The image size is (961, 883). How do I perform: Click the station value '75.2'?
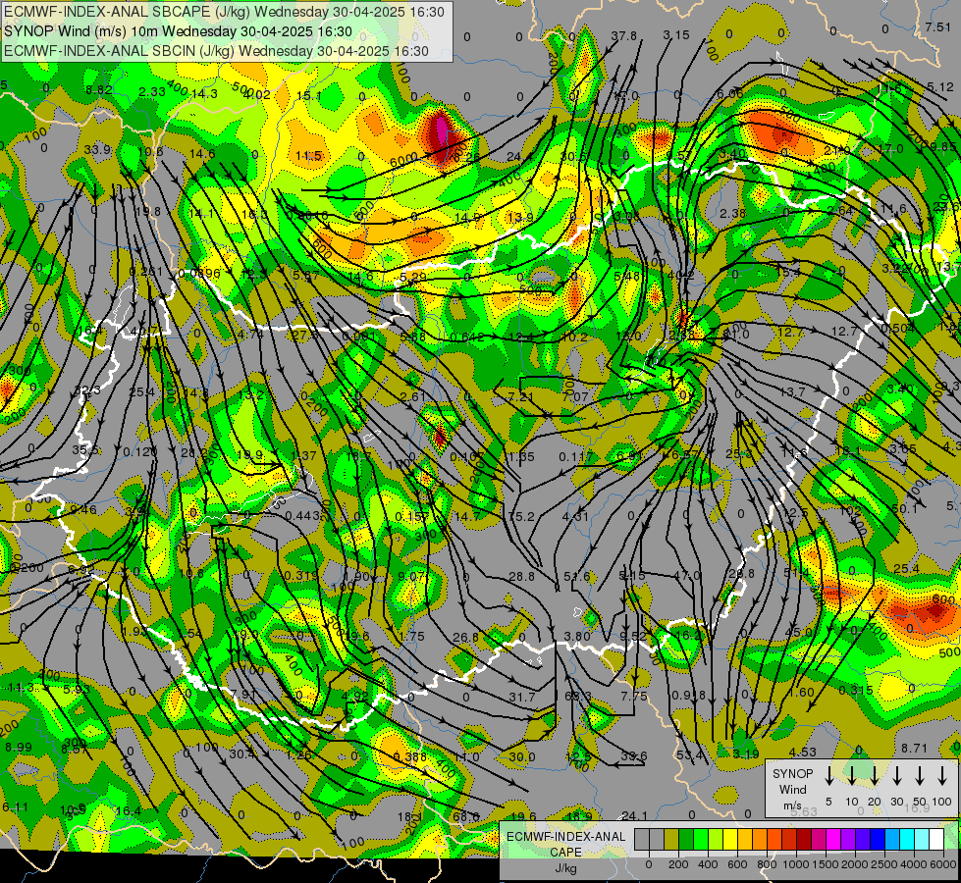521,517
